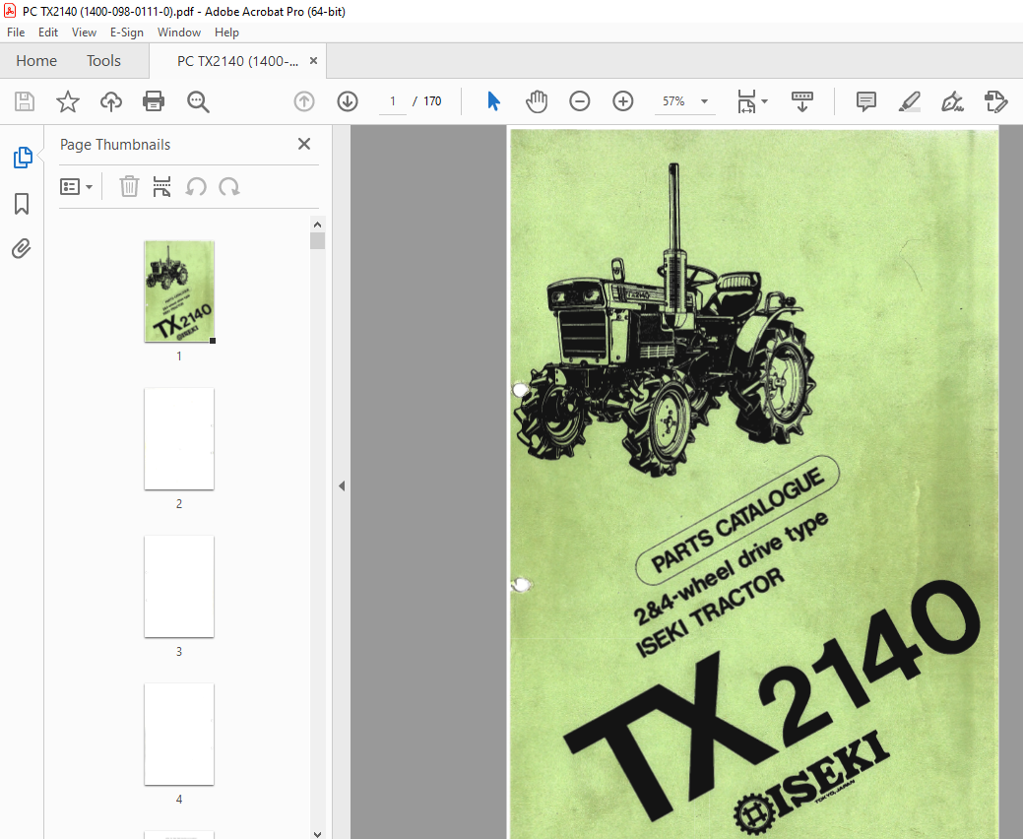This screenshot has width=1023, height=839.
Task: Print the document with printer icon
Action: tap(154, 101)
